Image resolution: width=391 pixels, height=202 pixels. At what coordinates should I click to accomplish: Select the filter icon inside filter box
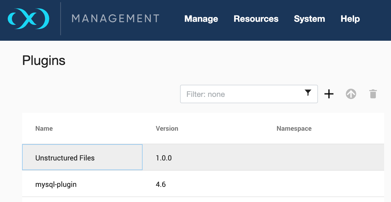[x=308, y=93]
